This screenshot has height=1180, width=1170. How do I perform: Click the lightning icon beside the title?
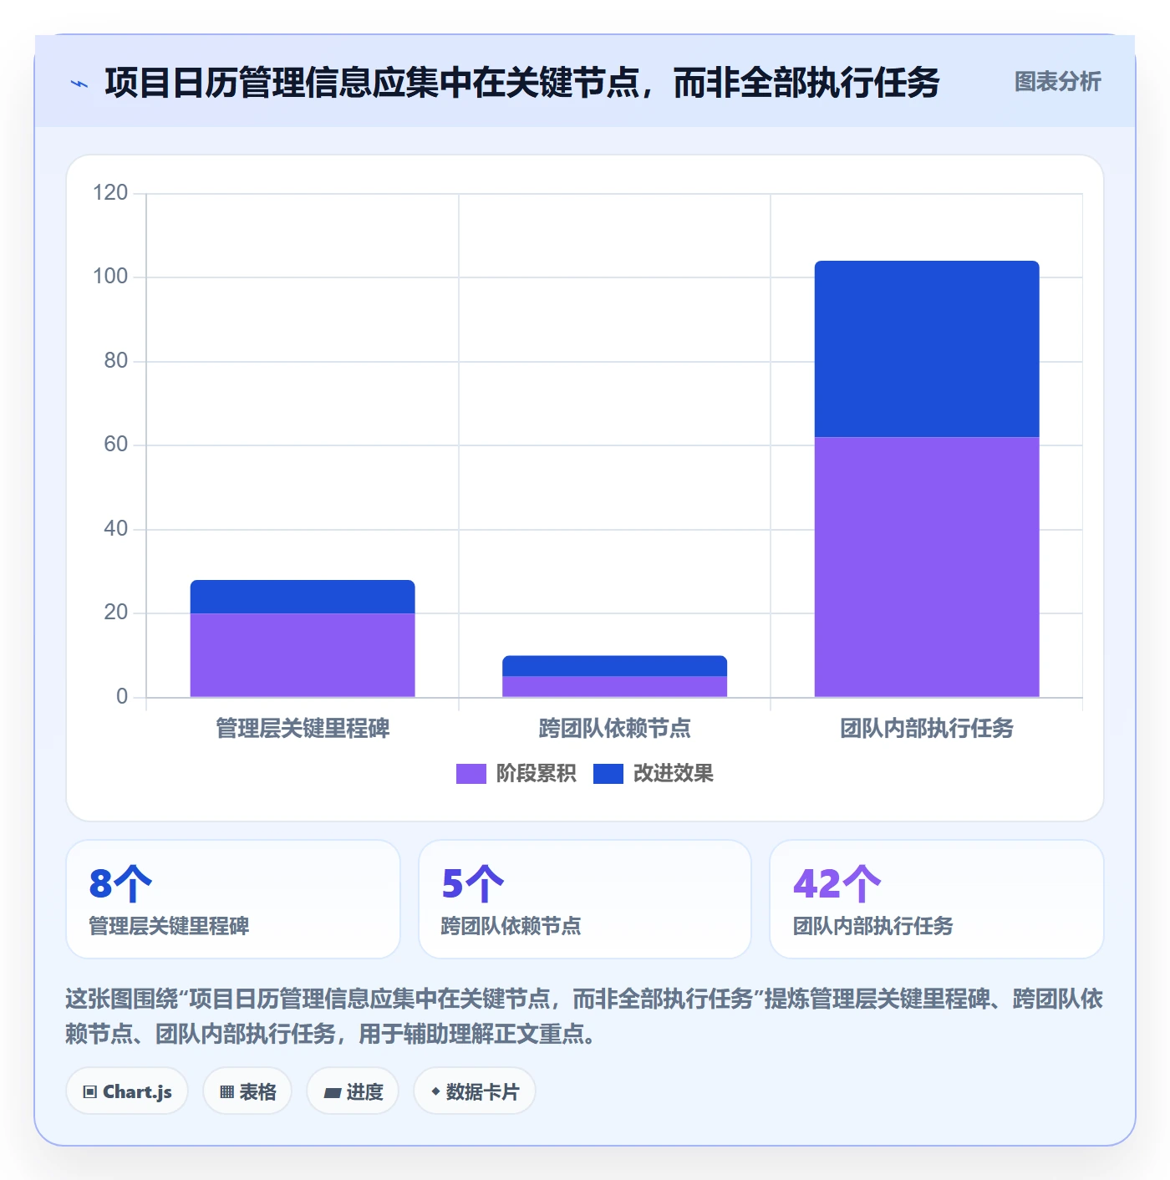coord(79,84)
